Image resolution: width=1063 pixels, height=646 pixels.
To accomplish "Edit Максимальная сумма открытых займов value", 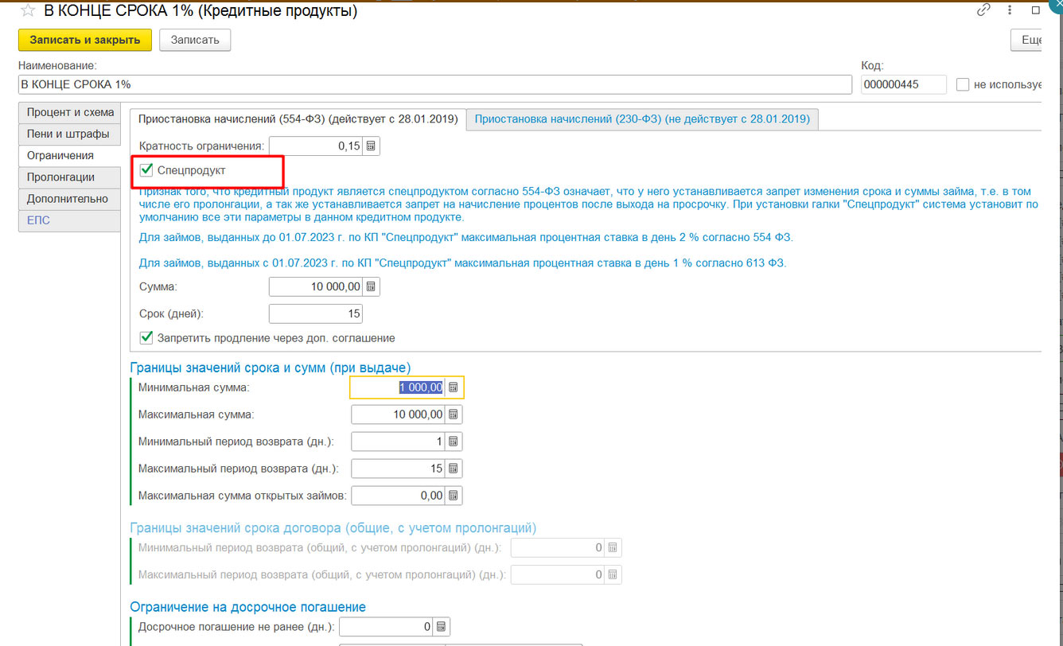I will tap(398, 496).
